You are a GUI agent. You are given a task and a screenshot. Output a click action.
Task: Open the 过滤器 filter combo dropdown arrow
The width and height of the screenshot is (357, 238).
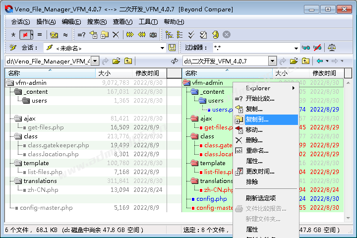(x=296, y=48)
